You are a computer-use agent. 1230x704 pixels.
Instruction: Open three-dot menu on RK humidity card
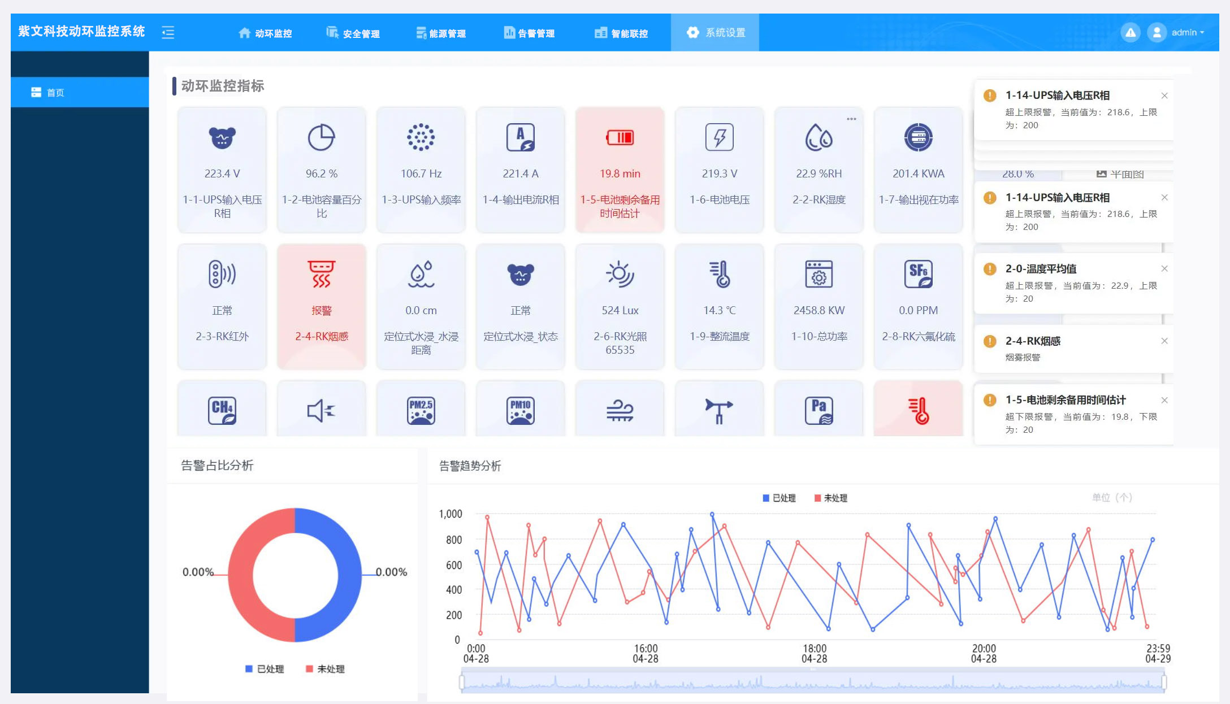click(x=851, y=119)
